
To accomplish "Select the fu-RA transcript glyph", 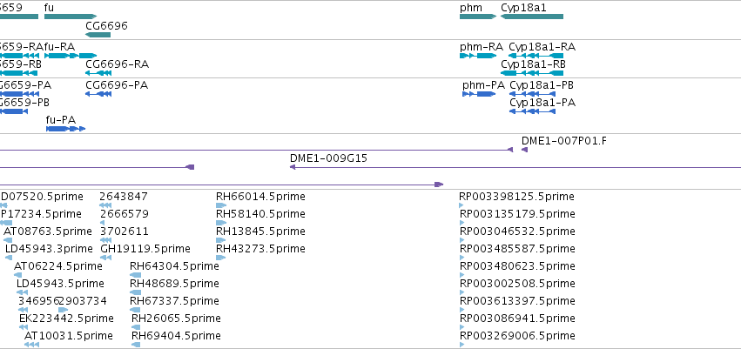I will coord(71,56).
